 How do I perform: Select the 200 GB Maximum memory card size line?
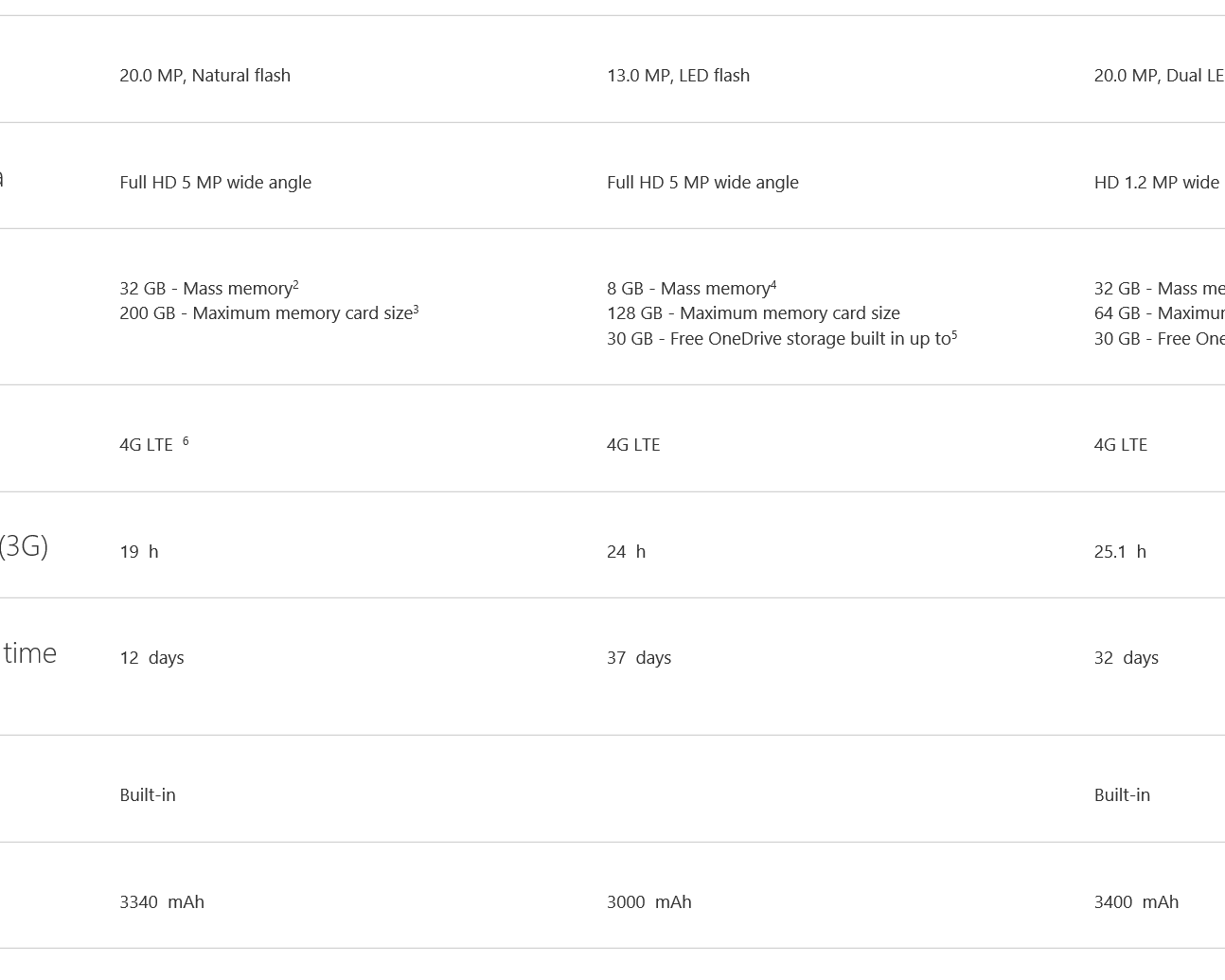pos(269,313)
